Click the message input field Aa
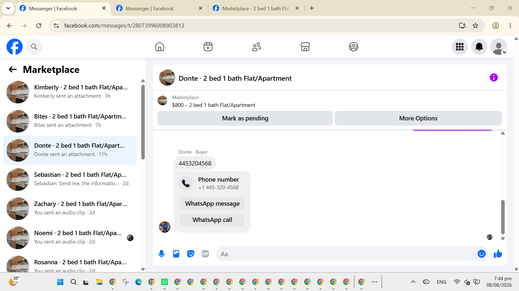Screen dimensions: 519x291 coord(346,254)
